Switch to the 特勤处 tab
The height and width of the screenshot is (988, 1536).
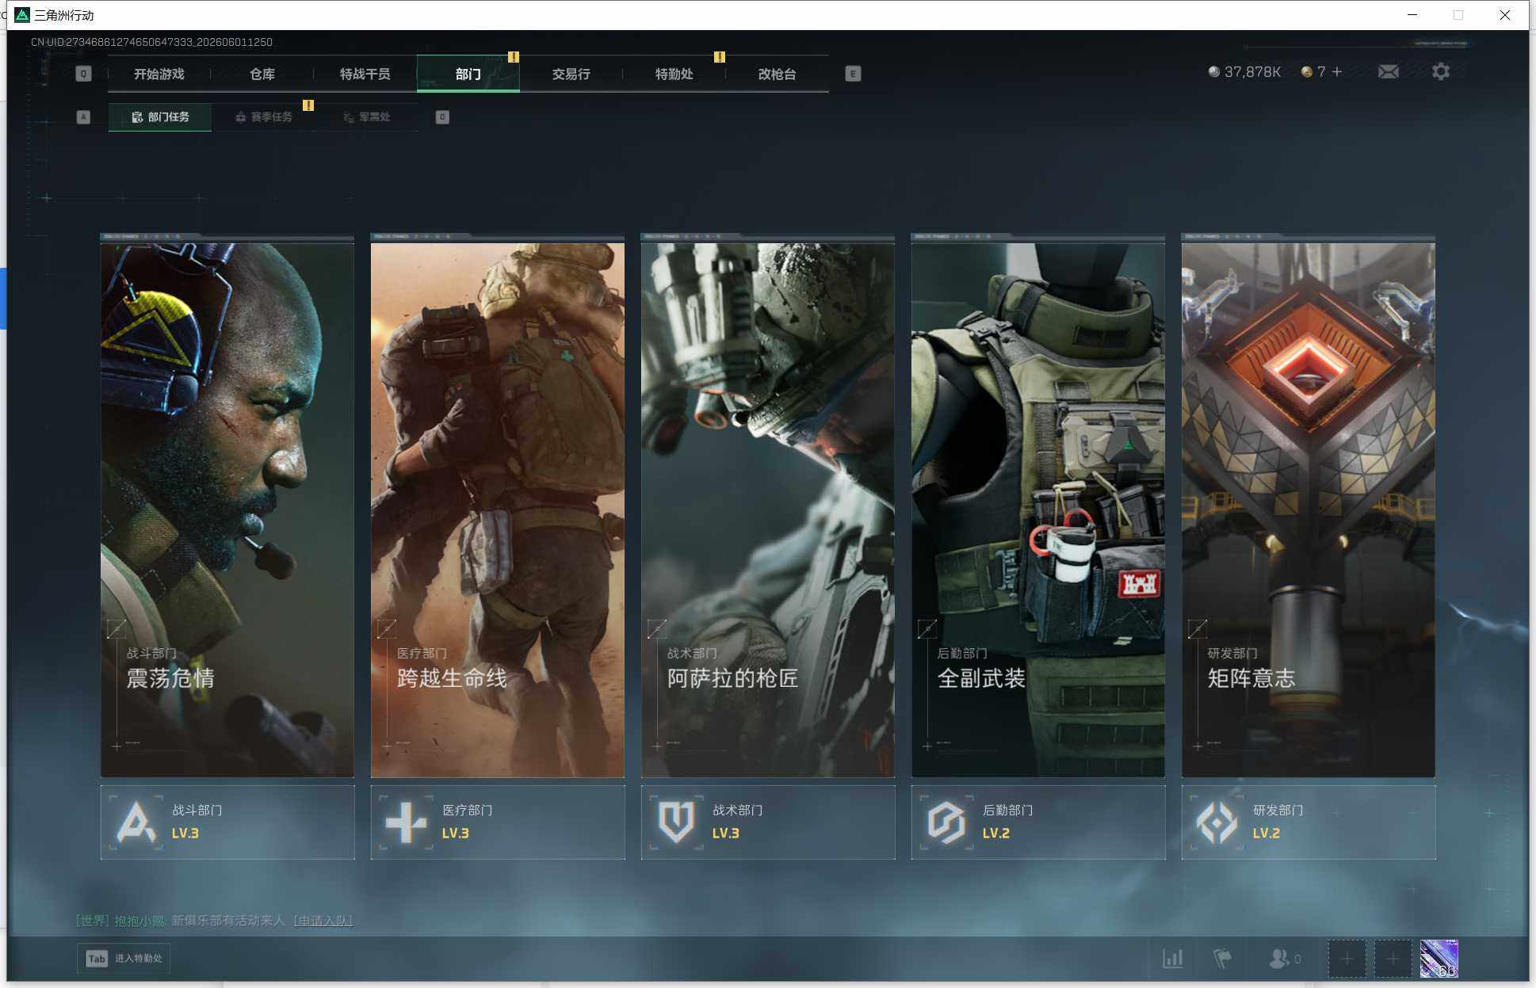674,74
